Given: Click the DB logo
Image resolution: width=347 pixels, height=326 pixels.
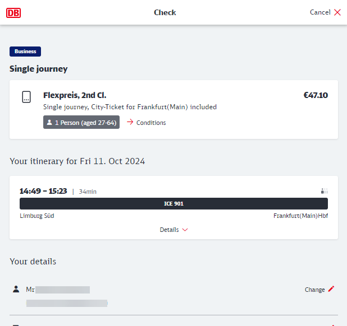Looking at the screenshot, I should (x=13, y=12).
